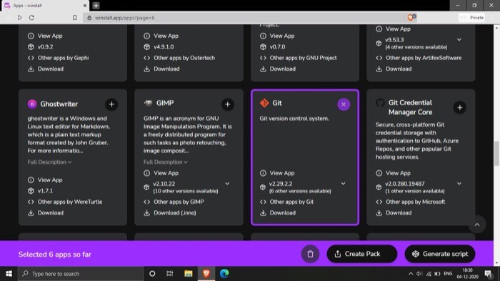Open View App for Ghostwriter

[45, 179]
